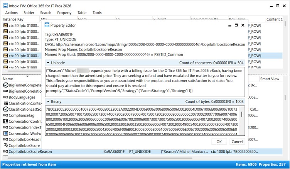Click the first message row envelope icon
290x169 pixels.
(5, 25)
